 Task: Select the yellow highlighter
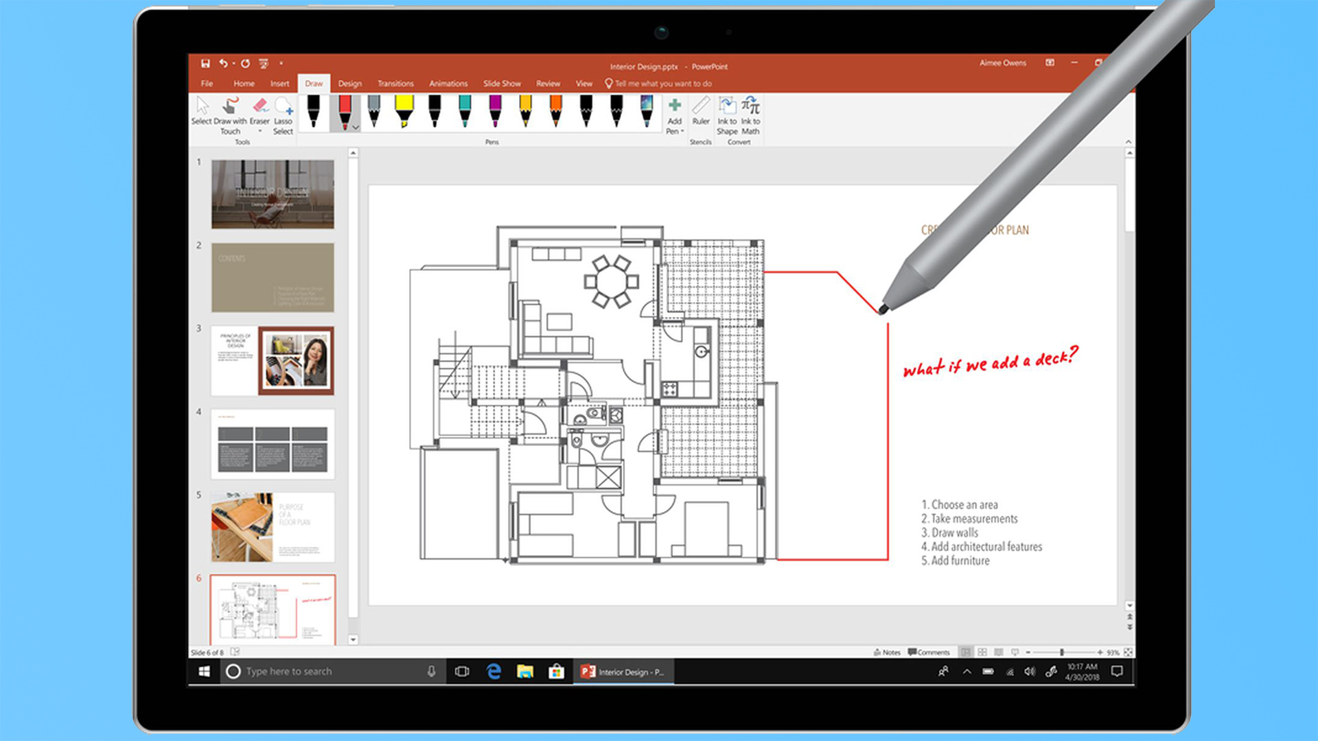coord(404,112)
